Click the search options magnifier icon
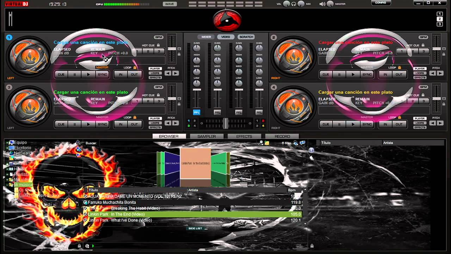The image size is (451, 254). click(x=261, y=143)
